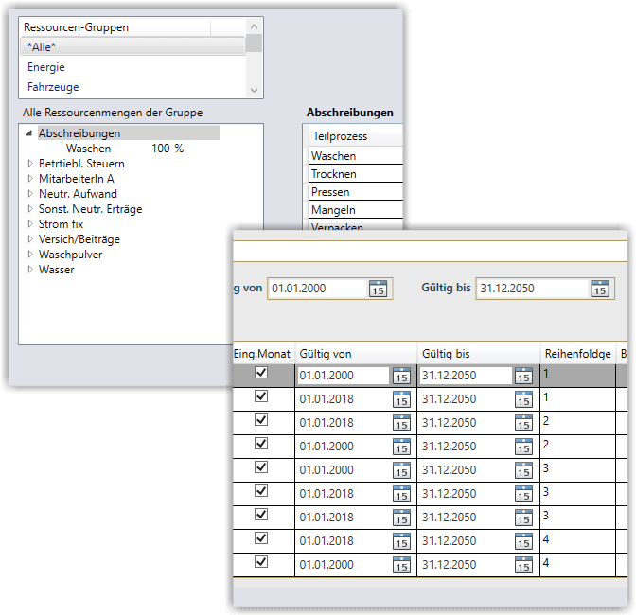Toggle Eing.Monat checkbox for 01.01.2018 Reihenfolge 2 row
This screenshot has width=636, height=615.
(261, 419)
